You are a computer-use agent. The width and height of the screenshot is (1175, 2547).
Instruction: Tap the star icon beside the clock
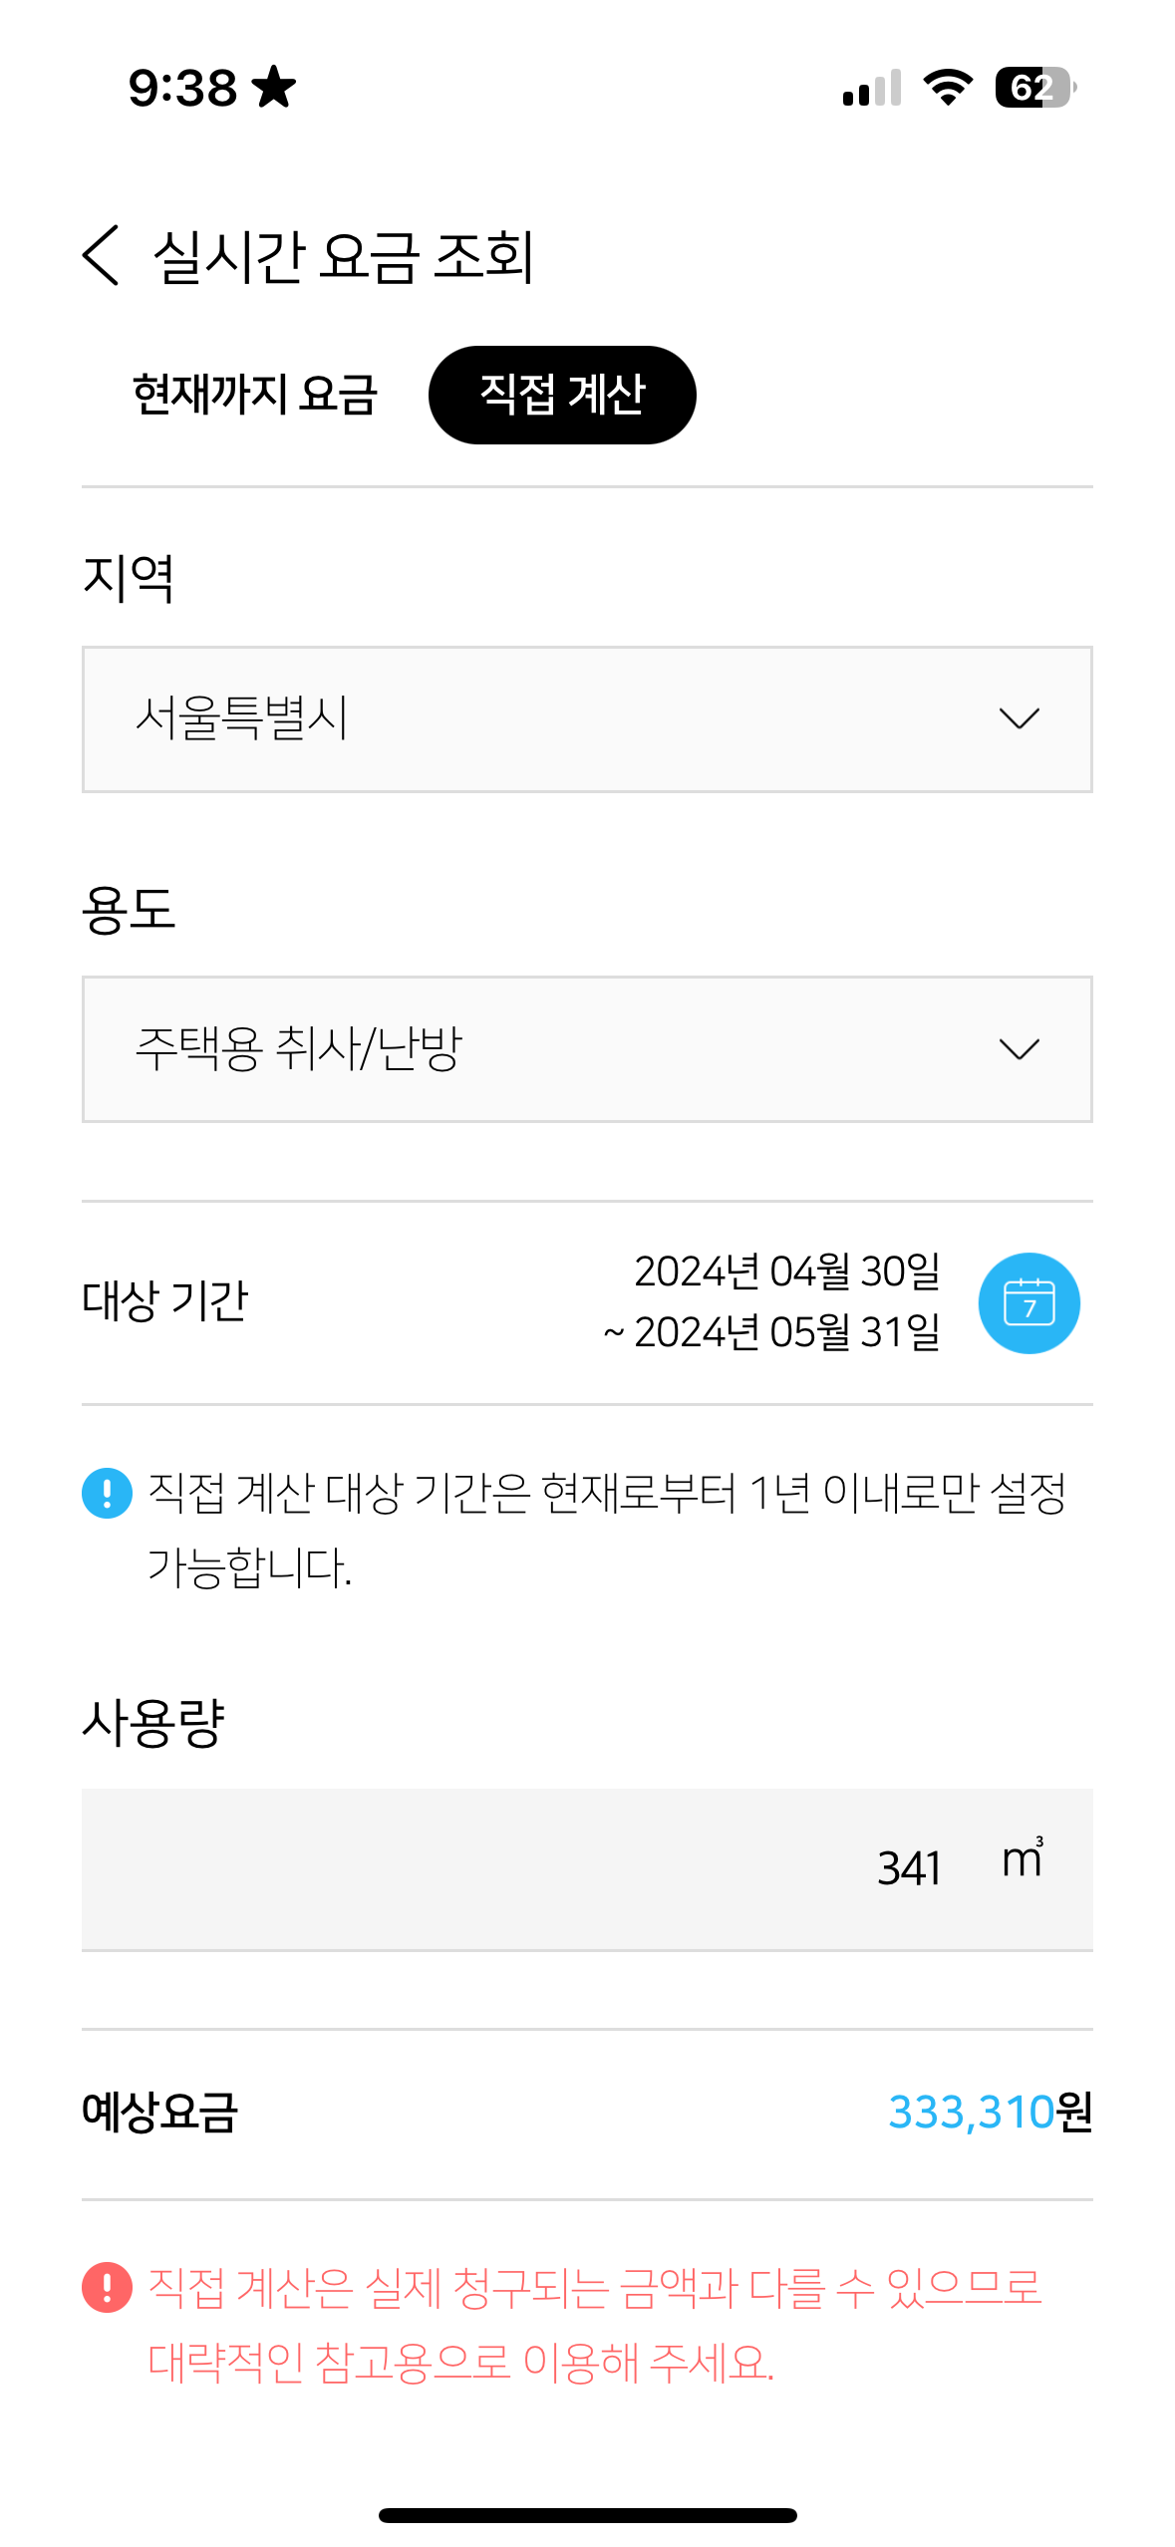(x=274, y=87)
